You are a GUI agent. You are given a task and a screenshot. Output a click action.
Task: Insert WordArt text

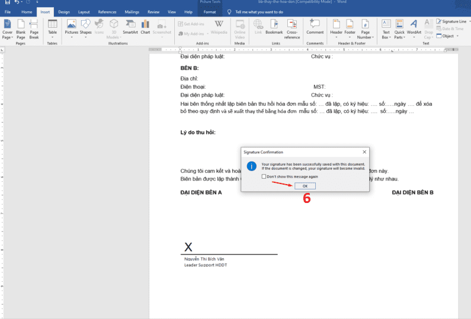click(414, 29)
